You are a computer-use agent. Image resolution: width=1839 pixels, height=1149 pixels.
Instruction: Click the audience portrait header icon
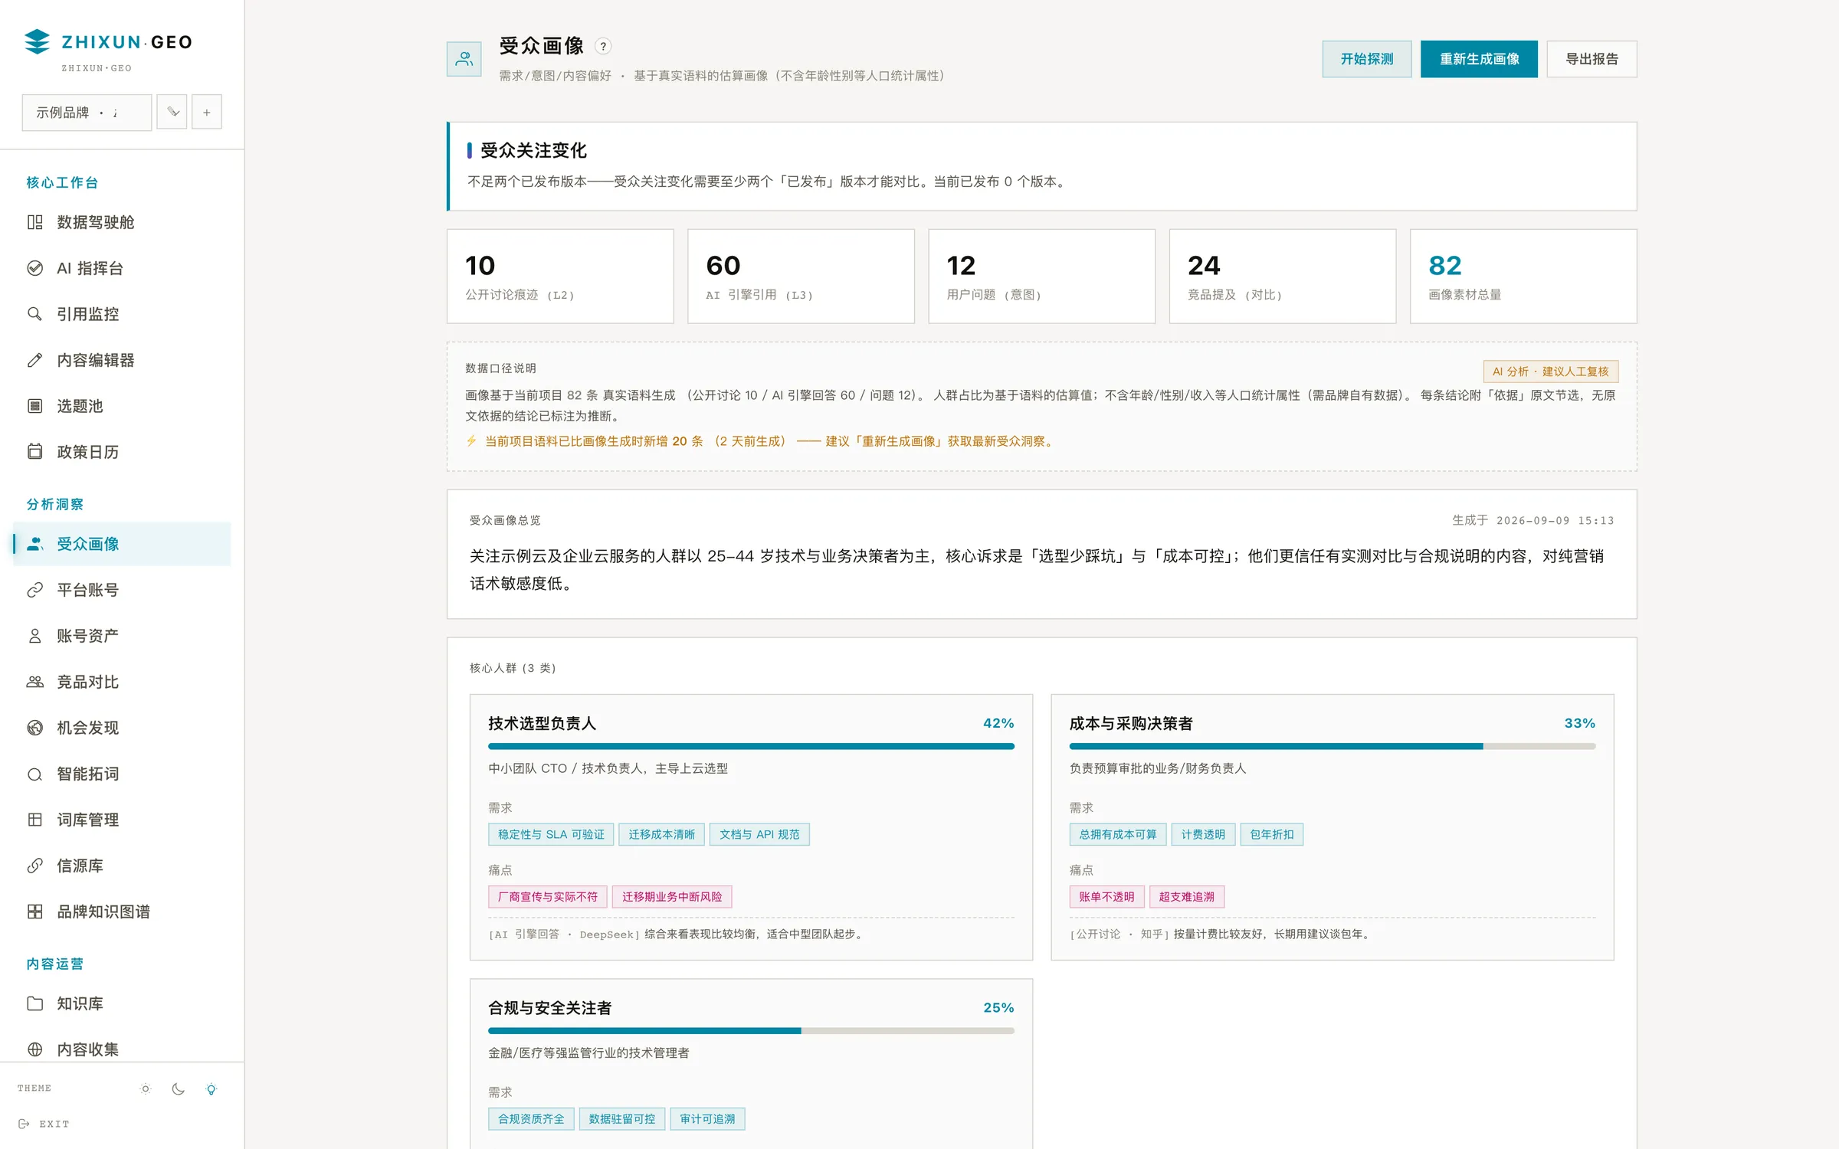click(464, 59)
